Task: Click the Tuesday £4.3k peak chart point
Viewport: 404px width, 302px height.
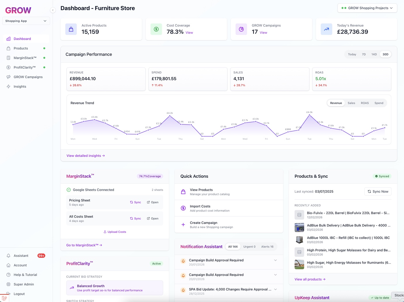Action: (x=309, y=115)
